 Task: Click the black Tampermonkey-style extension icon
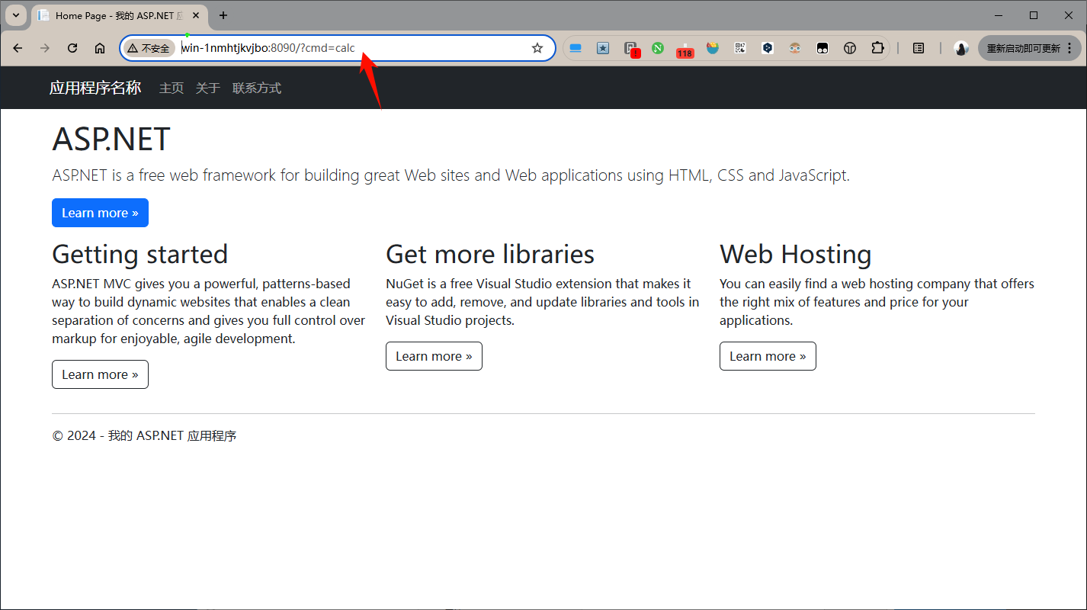[822, 48]
